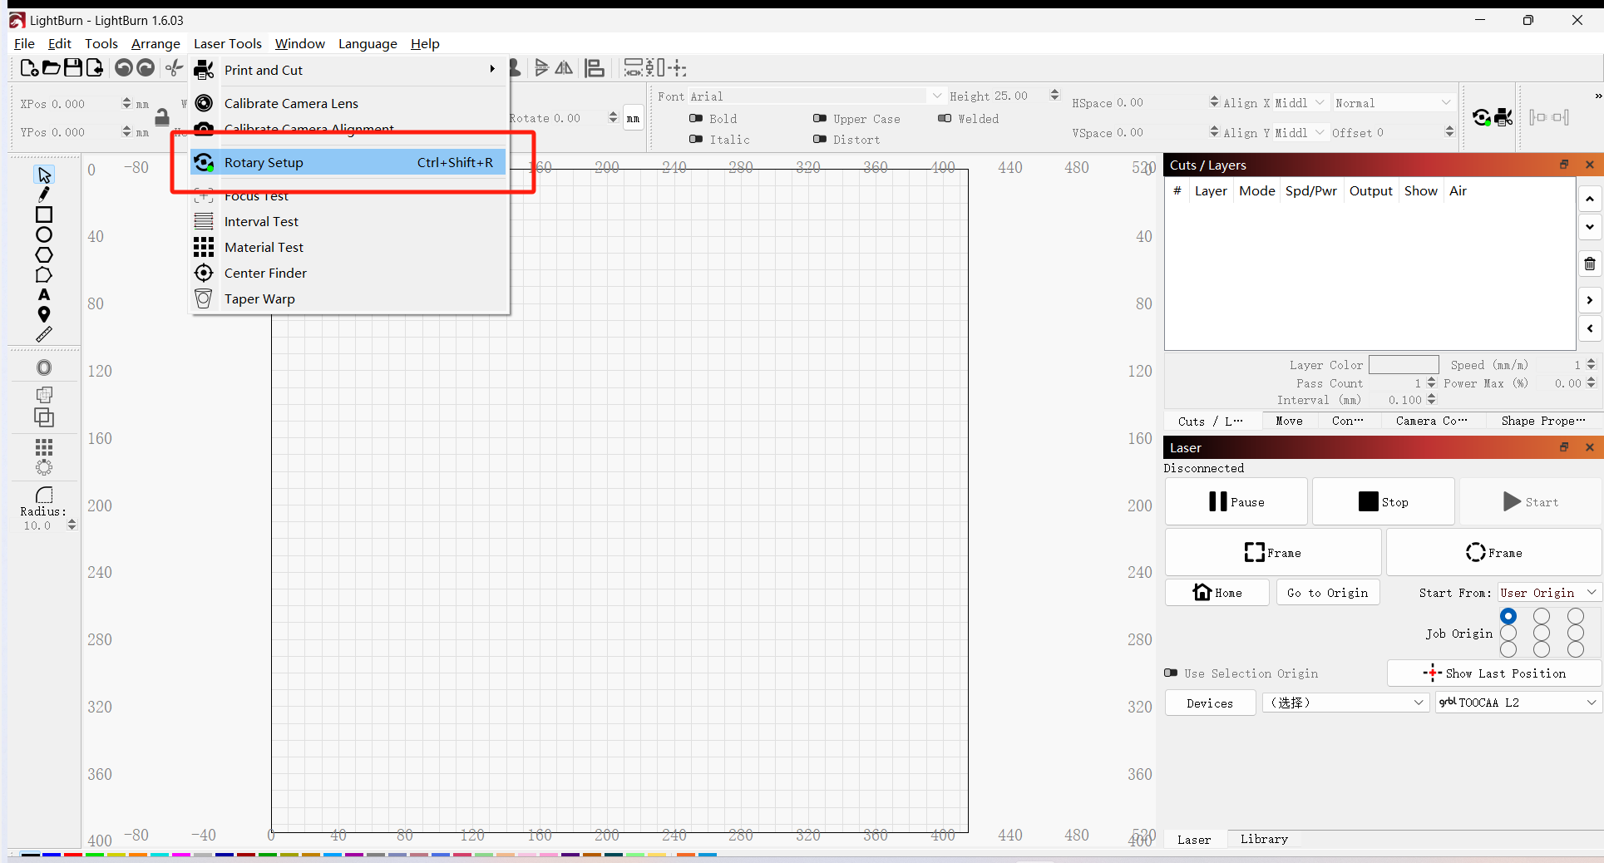The image size is (1604, 863).
Task: Choose Center Finder menu entry
Action: 348,273
